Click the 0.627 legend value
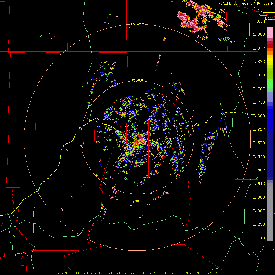Screen dimensions: 275x275 (259, 129)
